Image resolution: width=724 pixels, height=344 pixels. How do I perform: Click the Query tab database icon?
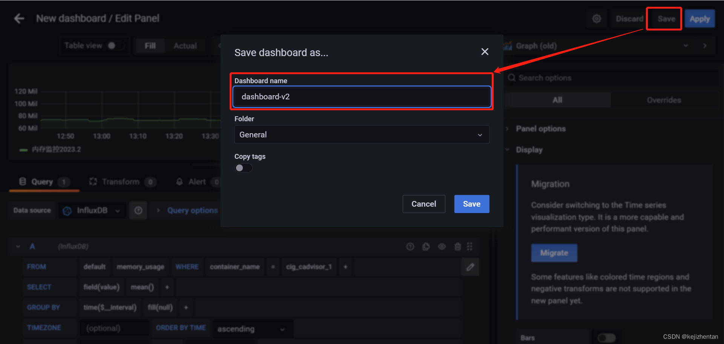tap(23, 182)
